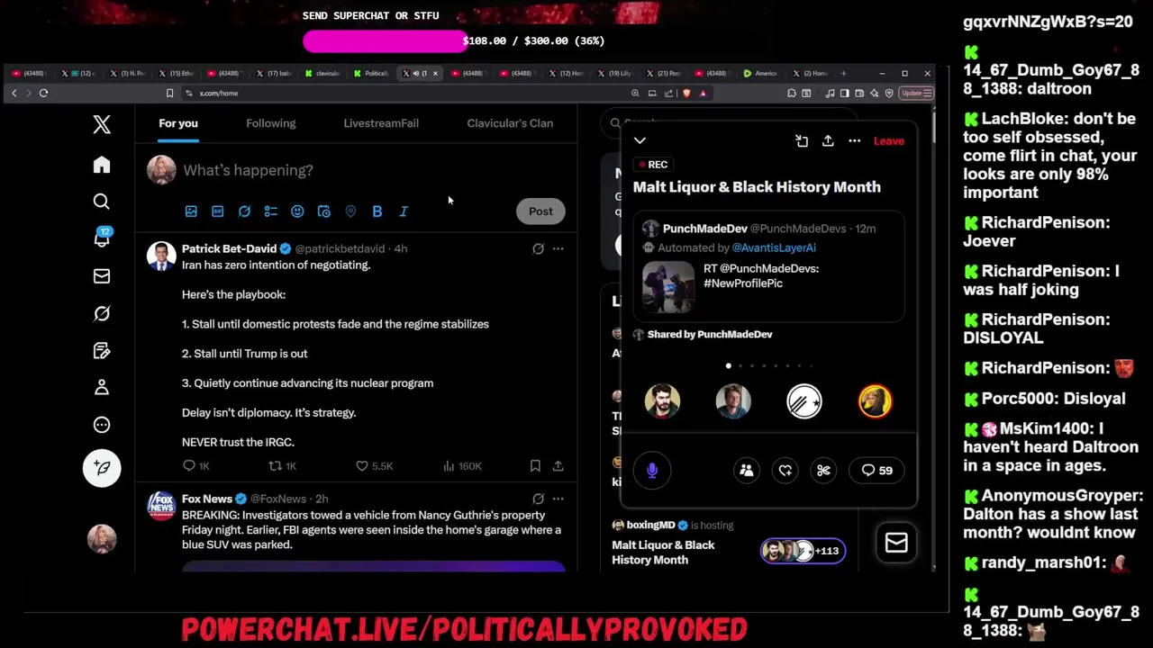Switch to the America browser tab
This screenshot has width=1153, height=648.
pyautogui.click(x=762, y=73)
